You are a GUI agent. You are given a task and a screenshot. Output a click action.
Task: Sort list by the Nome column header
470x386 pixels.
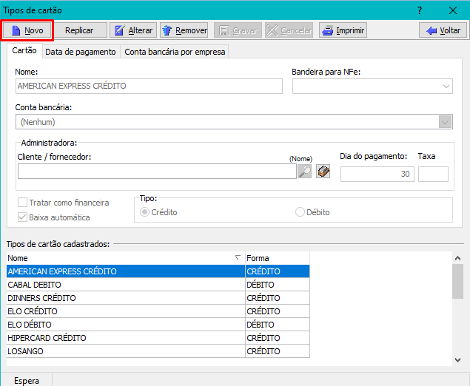[x=126, y=258]
